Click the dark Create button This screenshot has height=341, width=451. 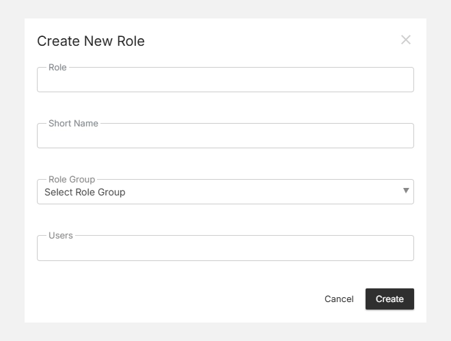pyautogui.click(x=389, y=299)
